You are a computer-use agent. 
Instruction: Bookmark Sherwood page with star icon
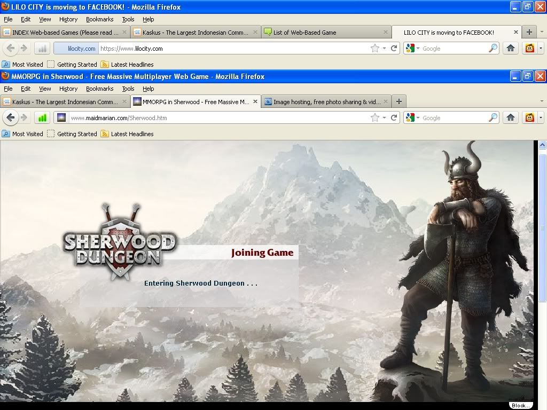(374, 118)
